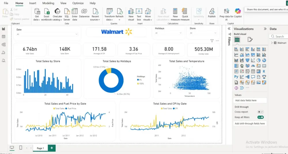The image size is (288, 154).
Task: Insert a Text box from ribbon
Action: 139,14
